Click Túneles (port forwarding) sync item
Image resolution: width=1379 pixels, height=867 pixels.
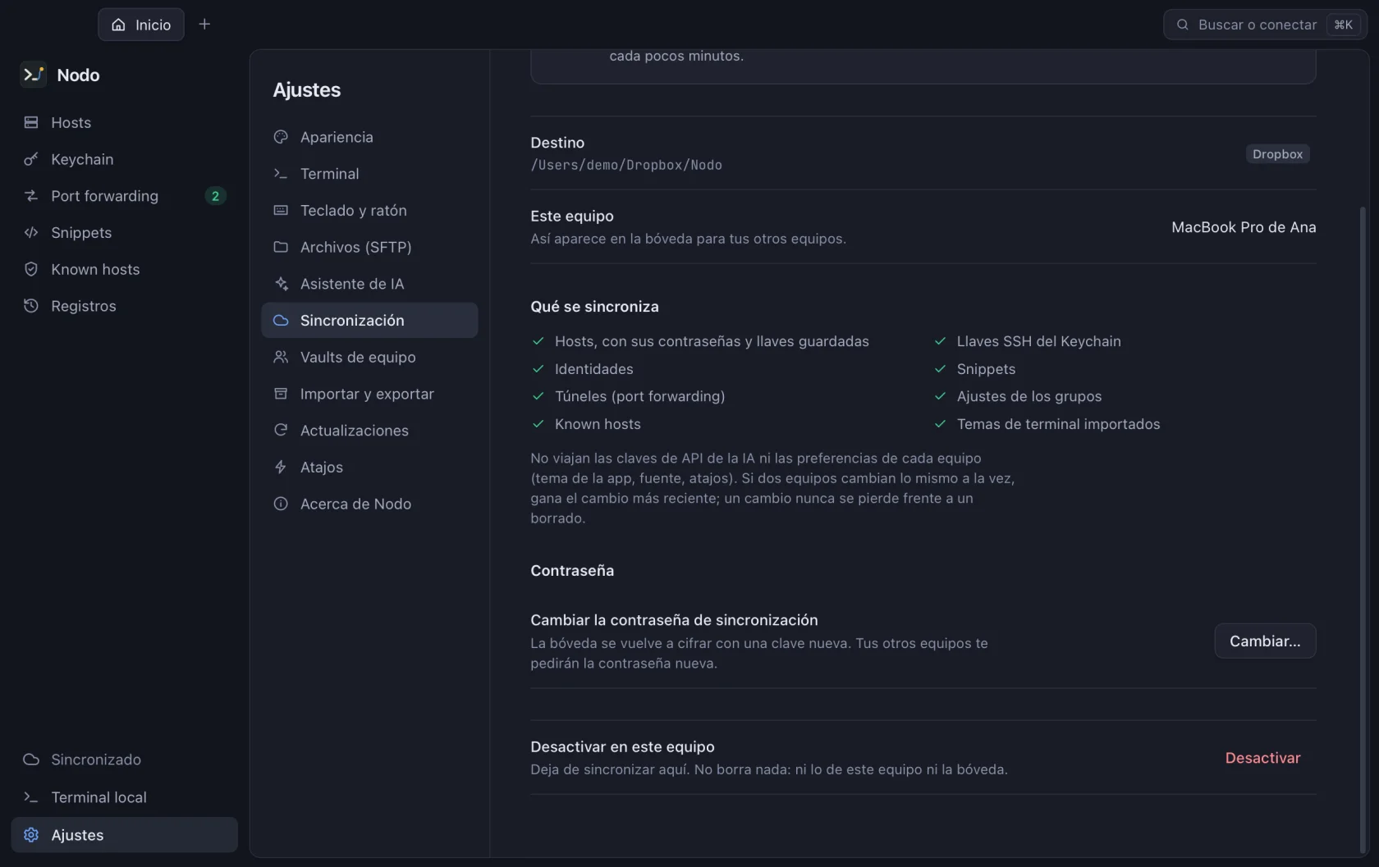639,396
